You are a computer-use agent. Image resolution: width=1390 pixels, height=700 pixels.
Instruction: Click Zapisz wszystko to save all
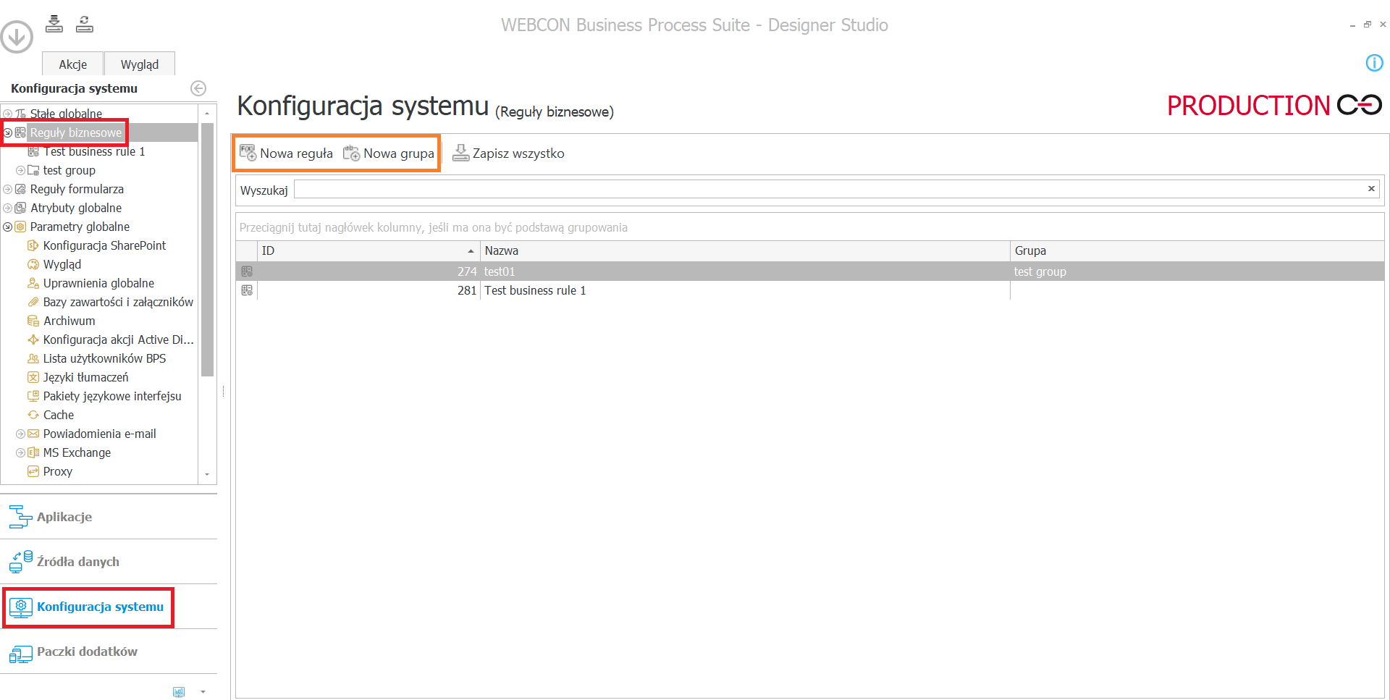(508, 153)
